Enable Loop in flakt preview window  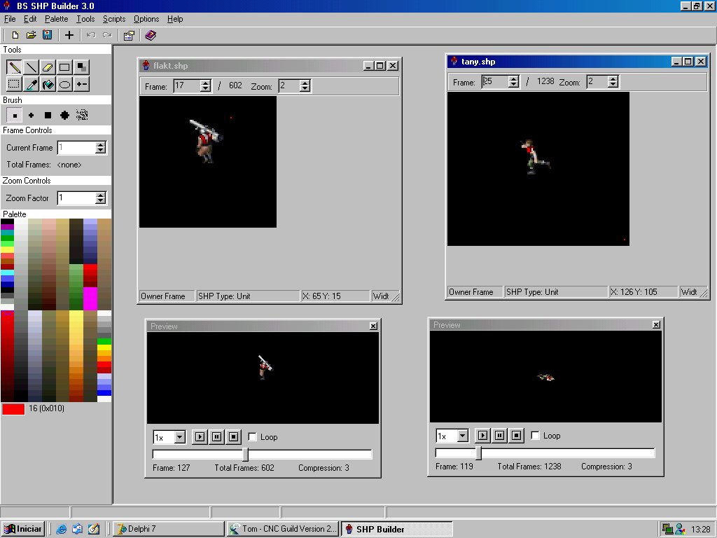click(253, 436)
